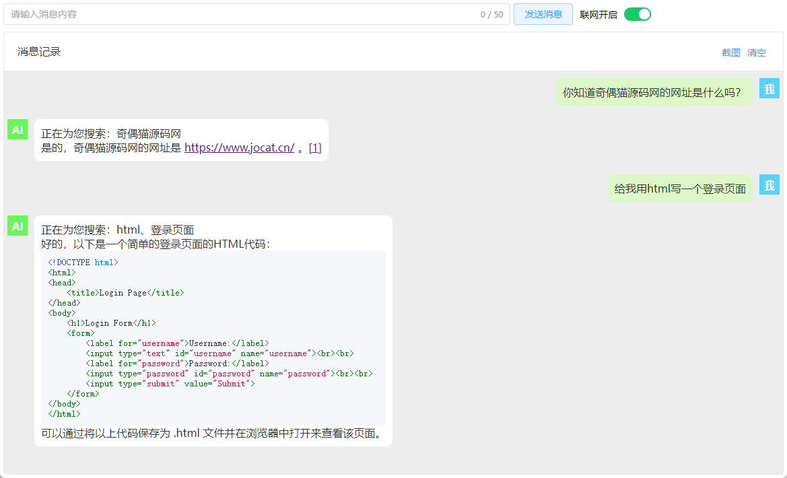Click the text 正在为您搜索：html、登录页面
The image size is (787, 478).
117,230
